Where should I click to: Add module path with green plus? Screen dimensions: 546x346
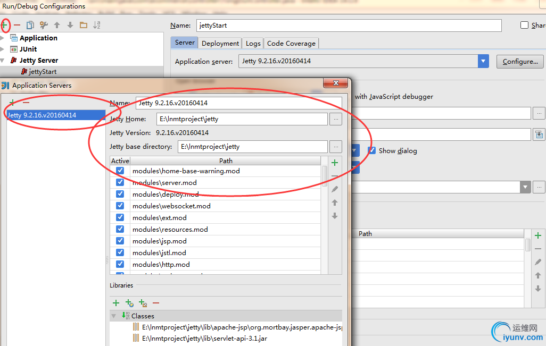tap(335, 163)
